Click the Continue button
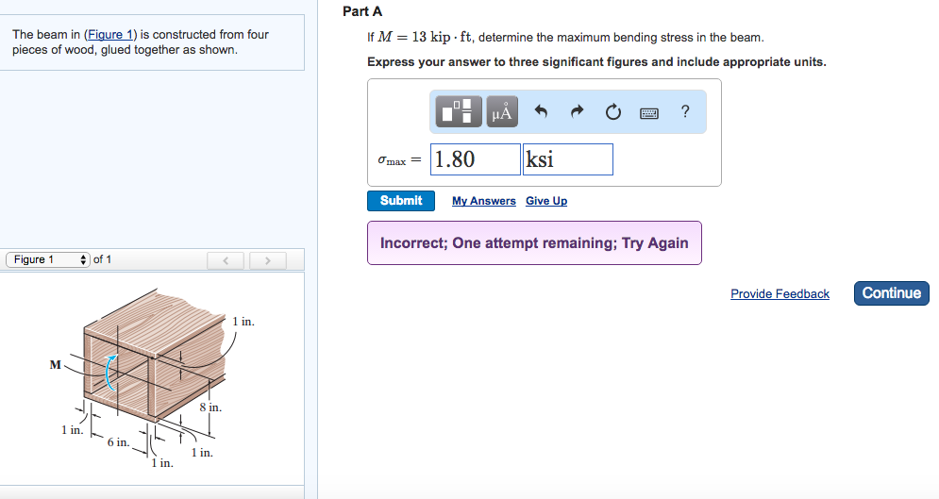This screenshot has height=499, width=939. pyautogui.click(x=891, y=293)
